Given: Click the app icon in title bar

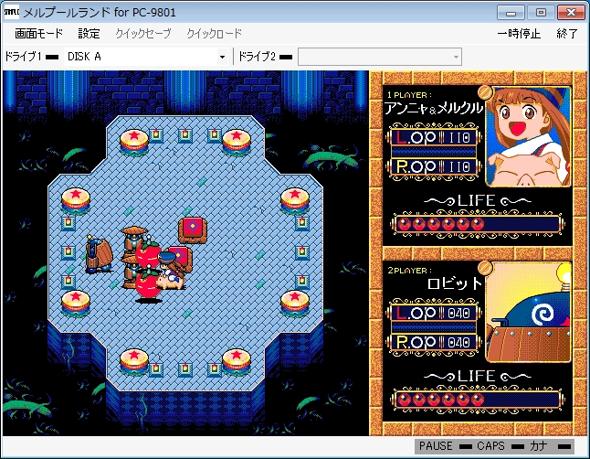Looking at the screenshot, I should coord(11,12).
